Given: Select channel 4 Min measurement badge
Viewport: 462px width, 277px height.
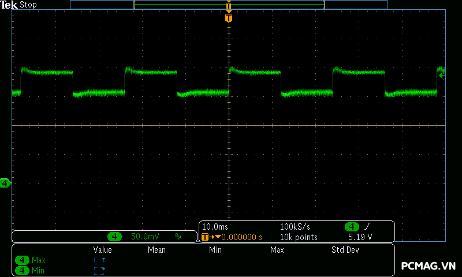Looking at the screenshot, I should point(22,270).
